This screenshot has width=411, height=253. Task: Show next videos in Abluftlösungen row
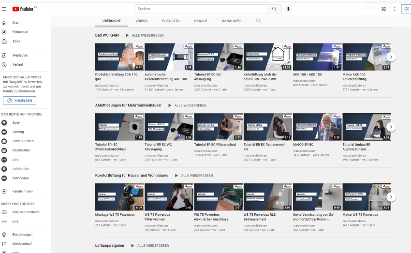click(x=391, y=127)
